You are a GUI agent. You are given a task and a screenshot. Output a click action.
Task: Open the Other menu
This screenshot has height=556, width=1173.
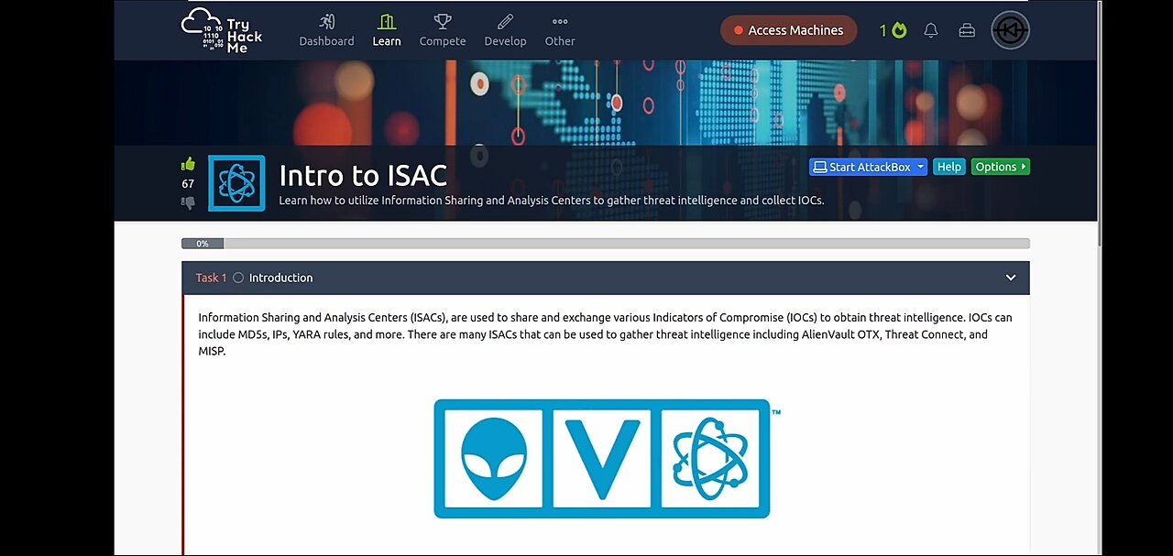560,30
